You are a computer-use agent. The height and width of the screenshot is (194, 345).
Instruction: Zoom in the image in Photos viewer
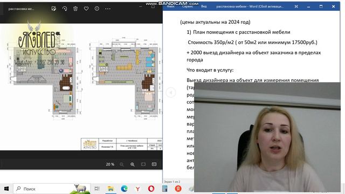pyautogui.click(x=132, y=164)
